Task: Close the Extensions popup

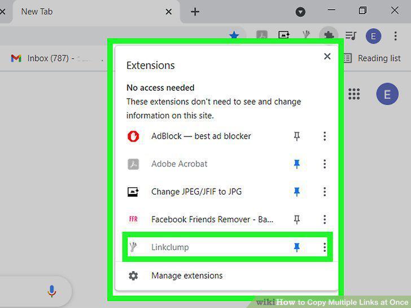Action: pos(327,56)
